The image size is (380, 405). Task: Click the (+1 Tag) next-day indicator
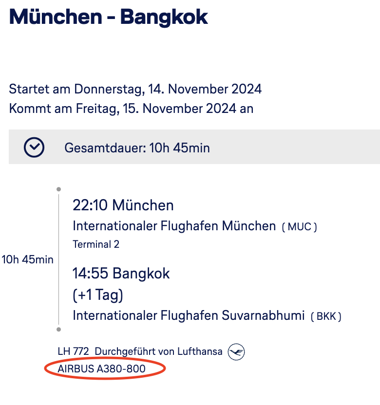(x=98, y=295)
